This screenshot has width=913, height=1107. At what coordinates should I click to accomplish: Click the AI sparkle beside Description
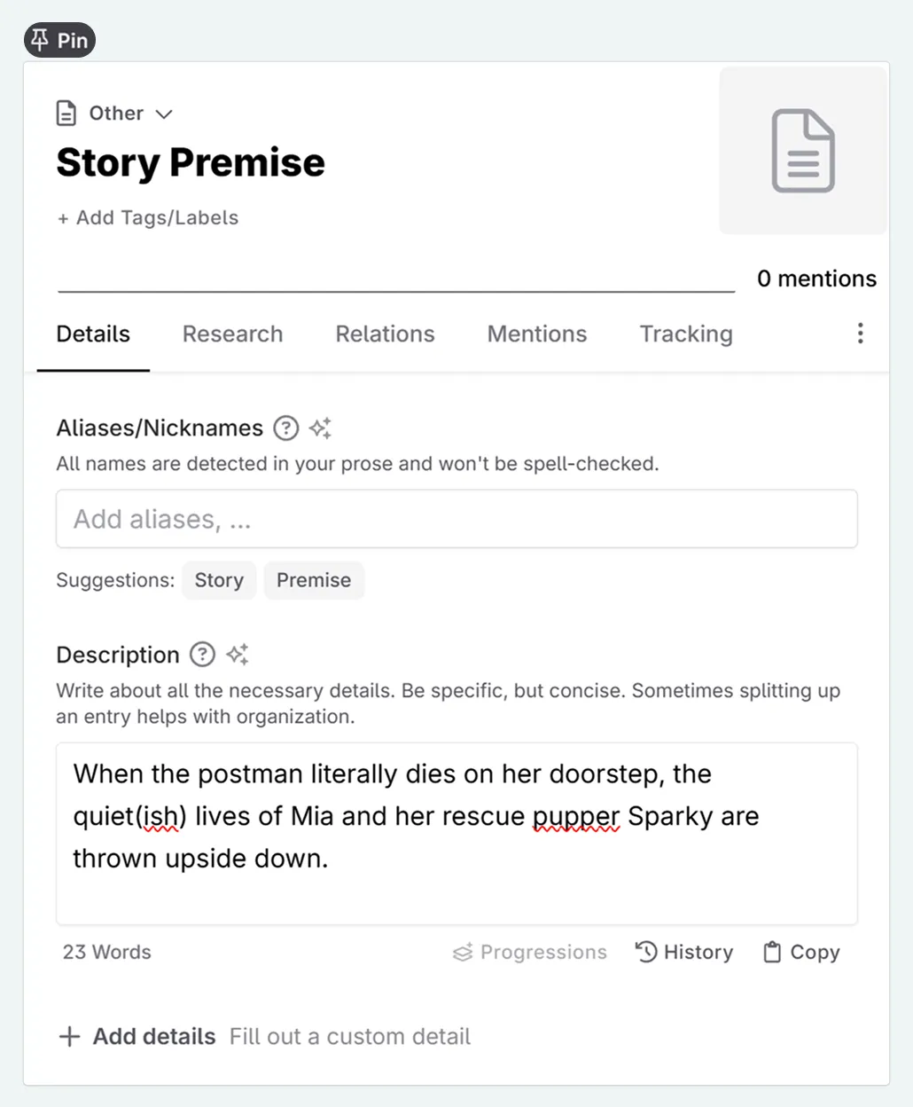pos(237,654)
